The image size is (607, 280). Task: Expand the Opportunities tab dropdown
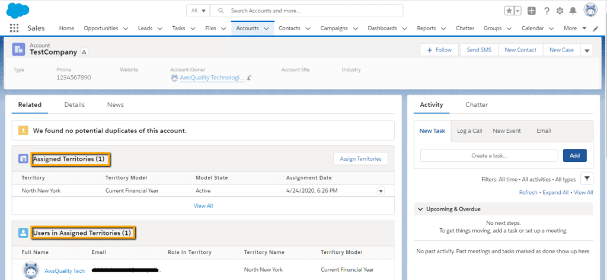125,28
